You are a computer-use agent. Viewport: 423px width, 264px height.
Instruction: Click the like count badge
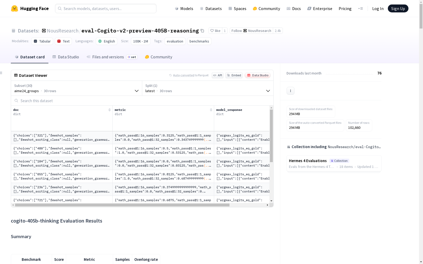[225, 31]
